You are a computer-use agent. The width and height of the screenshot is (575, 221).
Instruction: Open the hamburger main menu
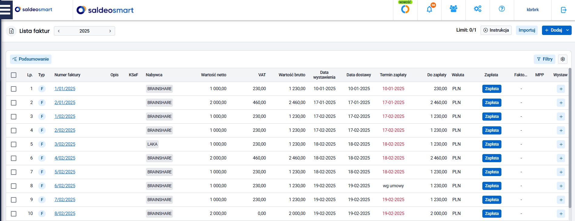click(x=6, y=10)
